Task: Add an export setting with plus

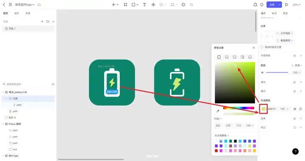Action: tap(301, 128)
